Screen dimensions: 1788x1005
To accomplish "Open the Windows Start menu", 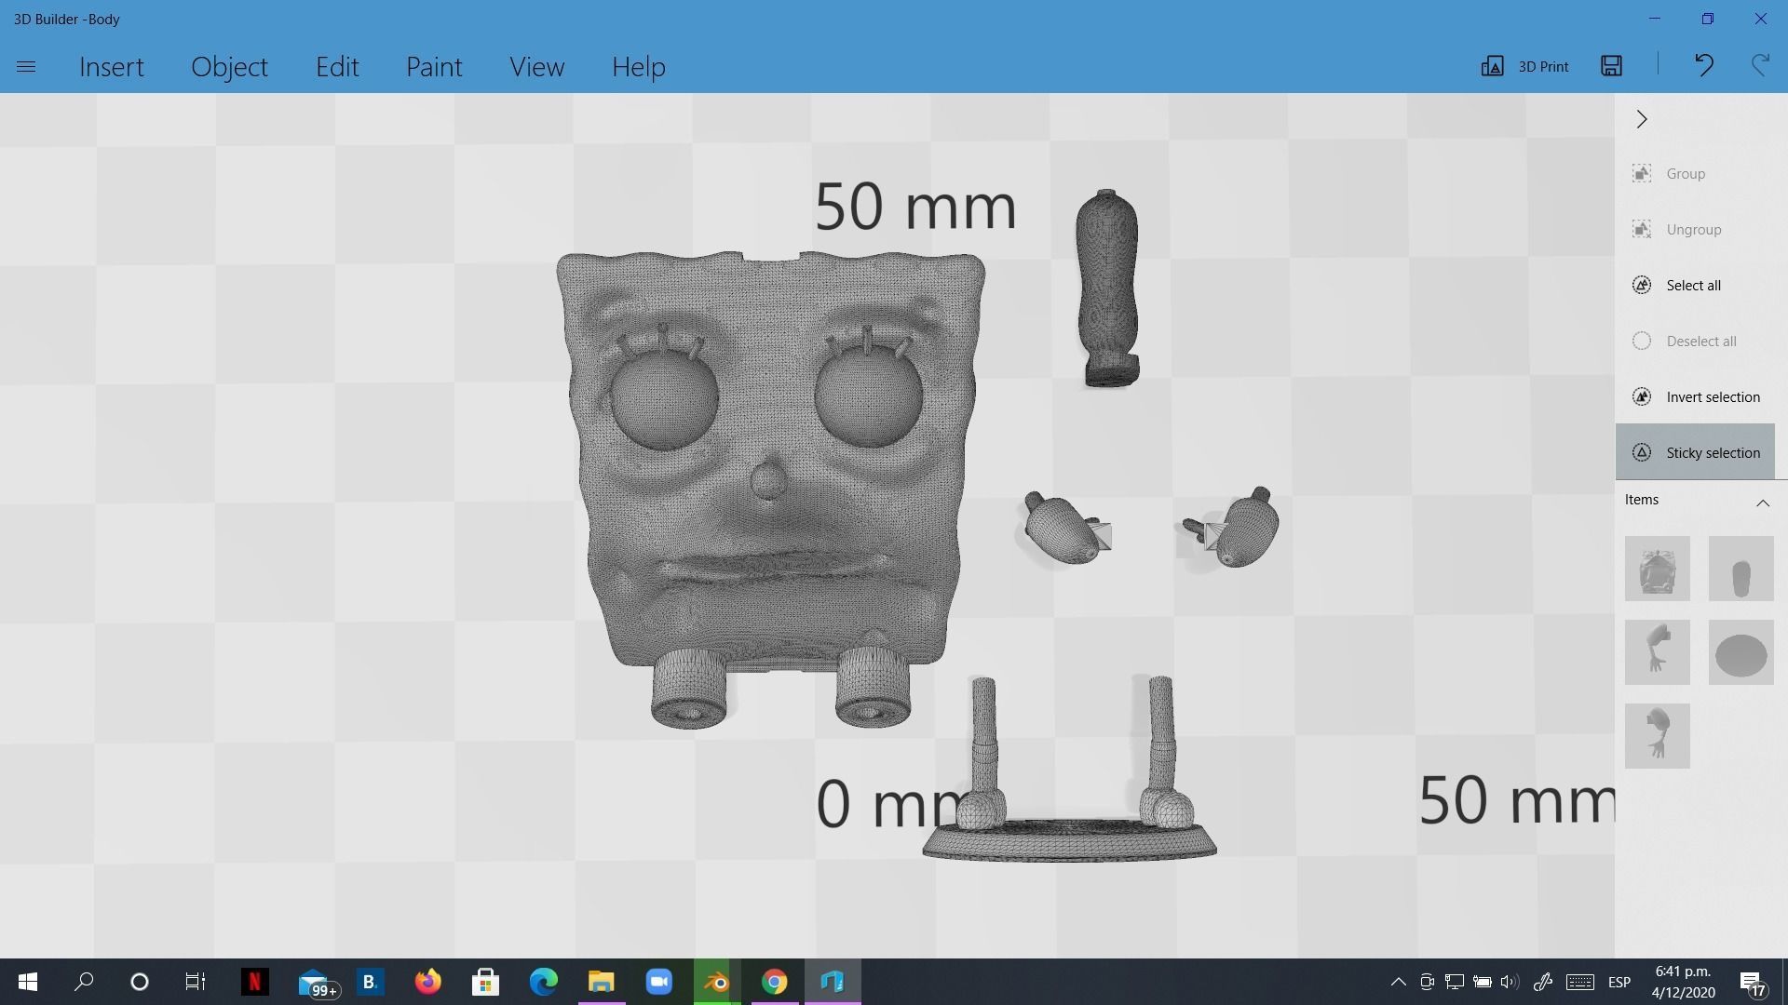I will (27, 982).
